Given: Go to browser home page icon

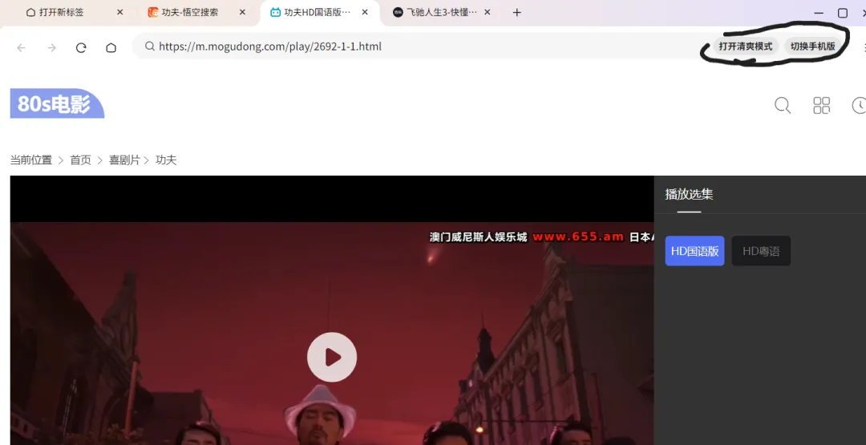Looking at the screenshot, I should (111, 47).
